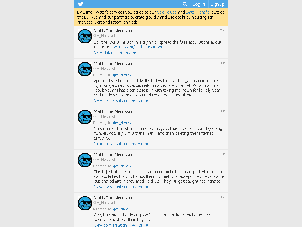Reply to the KiwiFarms admin tweet
The image size is (302, 227).
[x=122, y=53]
